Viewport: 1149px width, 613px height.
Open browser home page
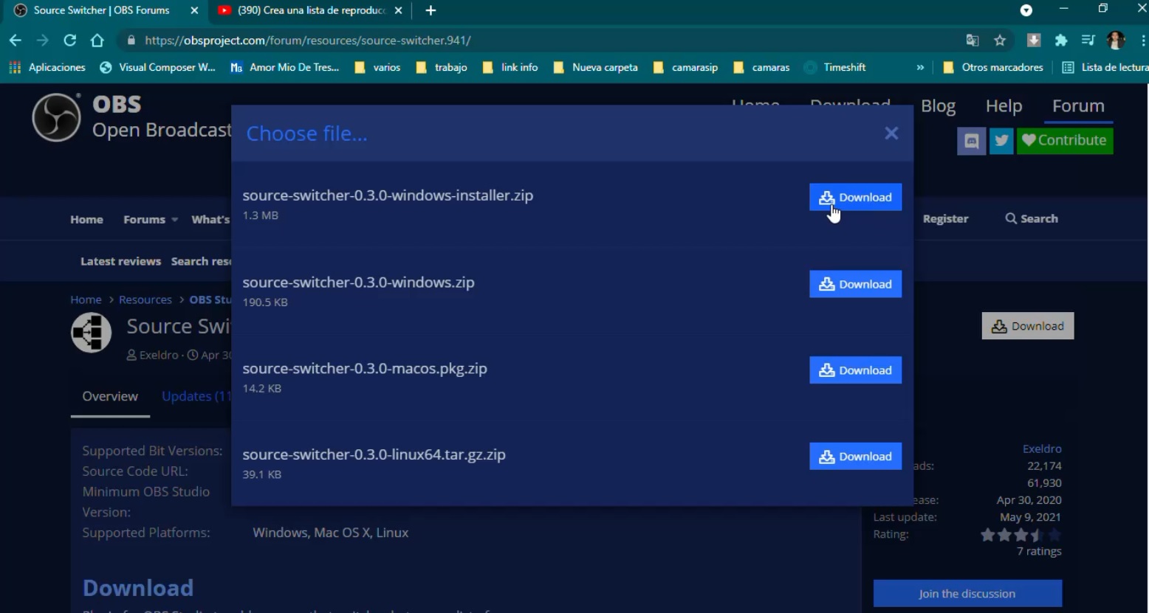(97, 41)
